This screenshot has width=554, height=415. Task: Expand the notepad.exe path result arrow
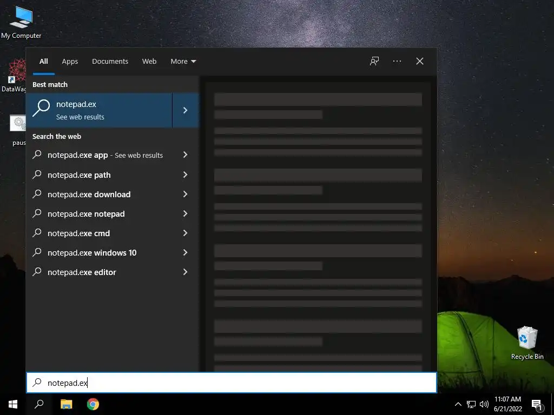coord(185,175)
